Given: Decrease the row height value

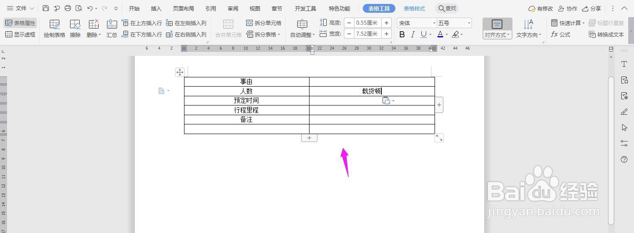Looking at the screenshot, I should tap(349, 23).
